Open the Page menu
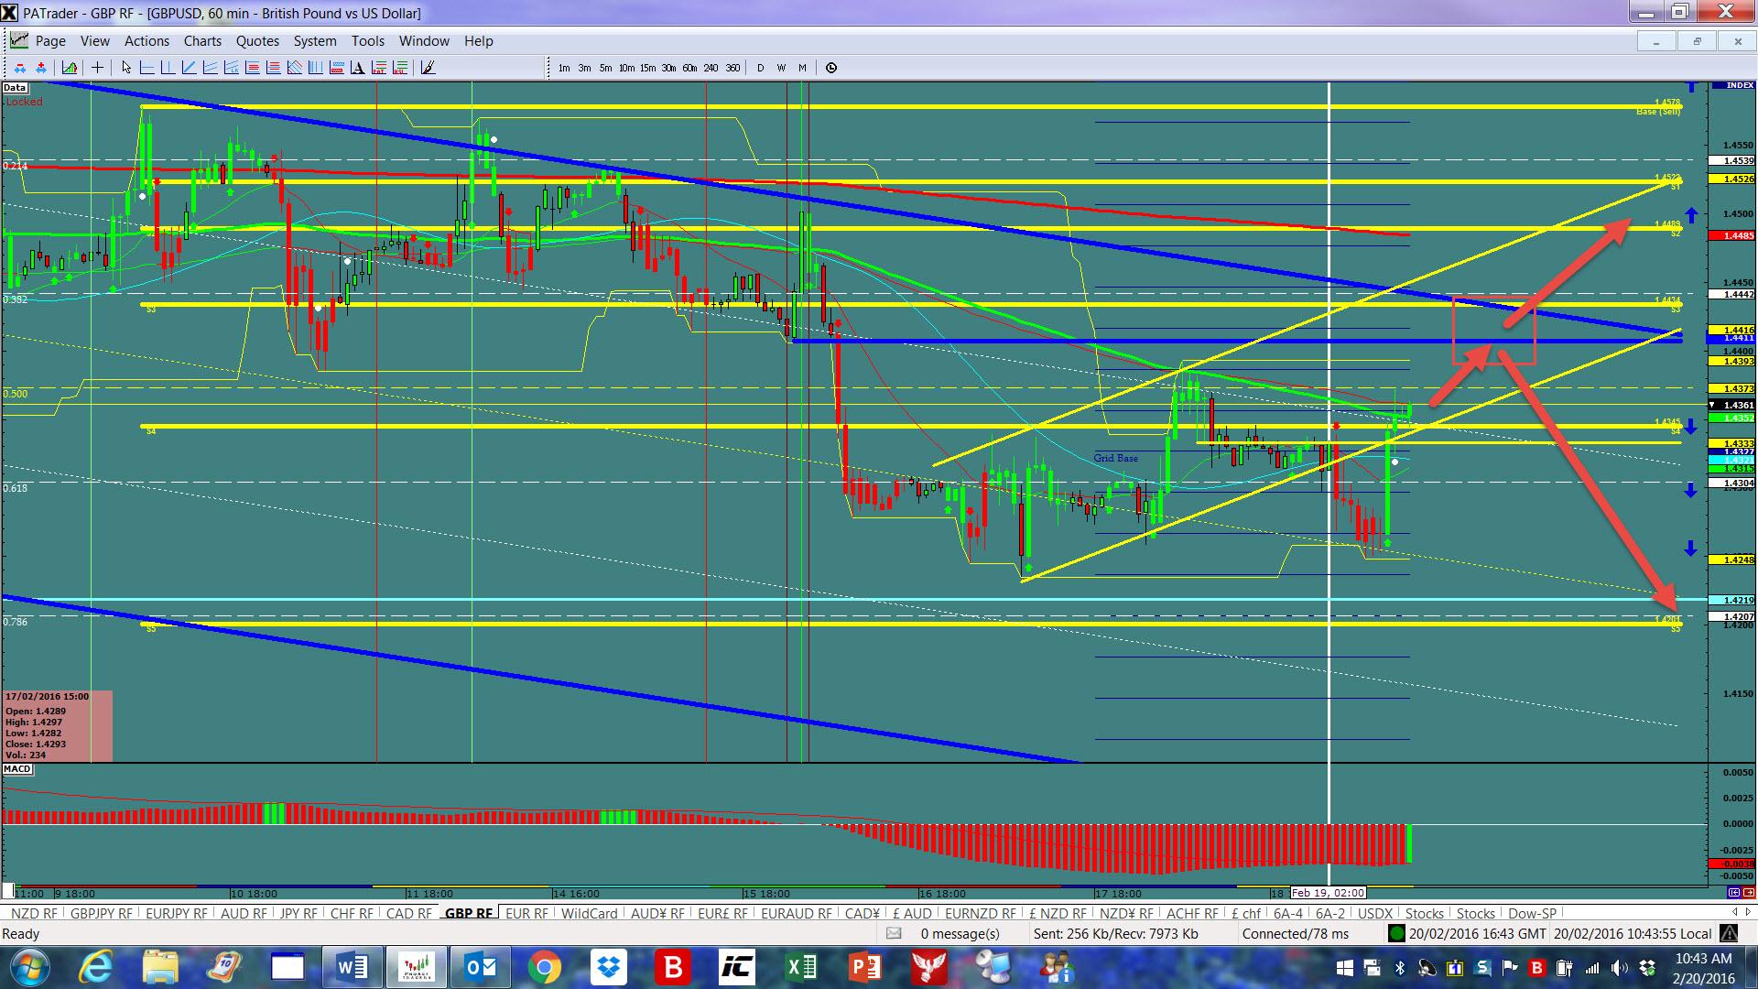The height and width of the screenshot is (989, 1758). [x=50, y=40]
